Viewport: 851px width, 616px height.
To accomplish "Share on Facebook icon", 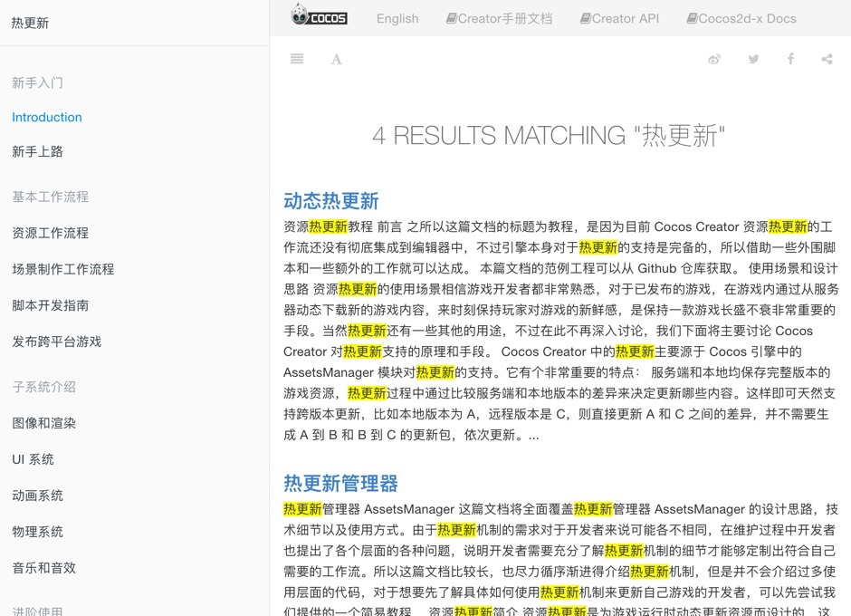I will [x=790, y=59].
